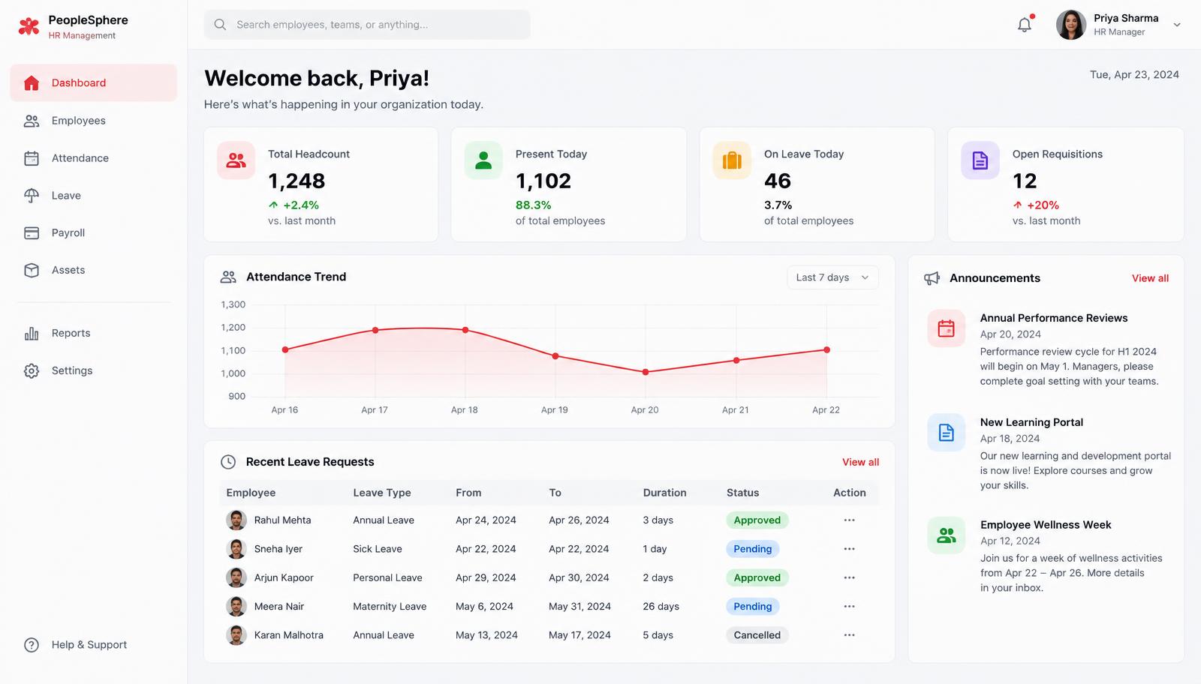
Task: Open actions menu for Karan Malhotra
Action: (x=849, y=635)
